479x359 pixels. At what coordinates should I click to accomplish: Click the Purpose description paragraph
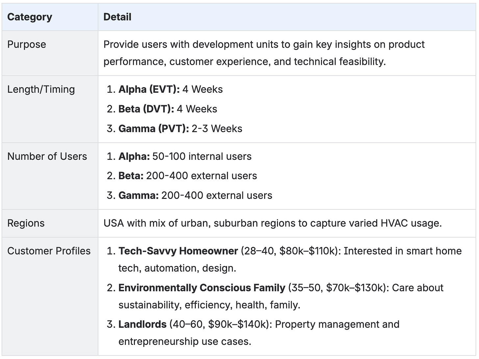pyautogui.click(x=264, y=53)
